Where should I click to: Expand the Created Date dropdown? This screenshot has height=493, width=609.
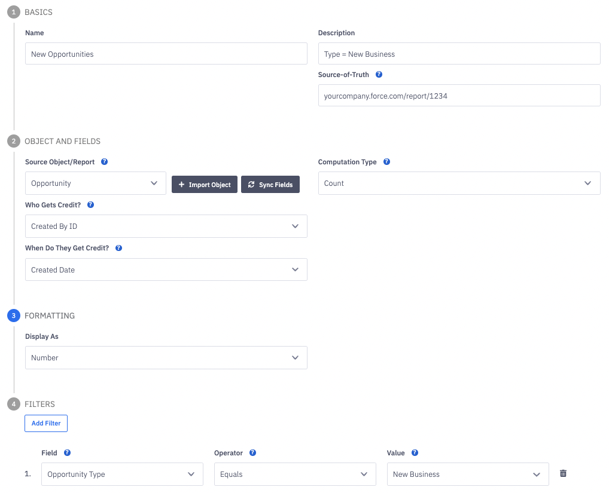click(166, 270)
